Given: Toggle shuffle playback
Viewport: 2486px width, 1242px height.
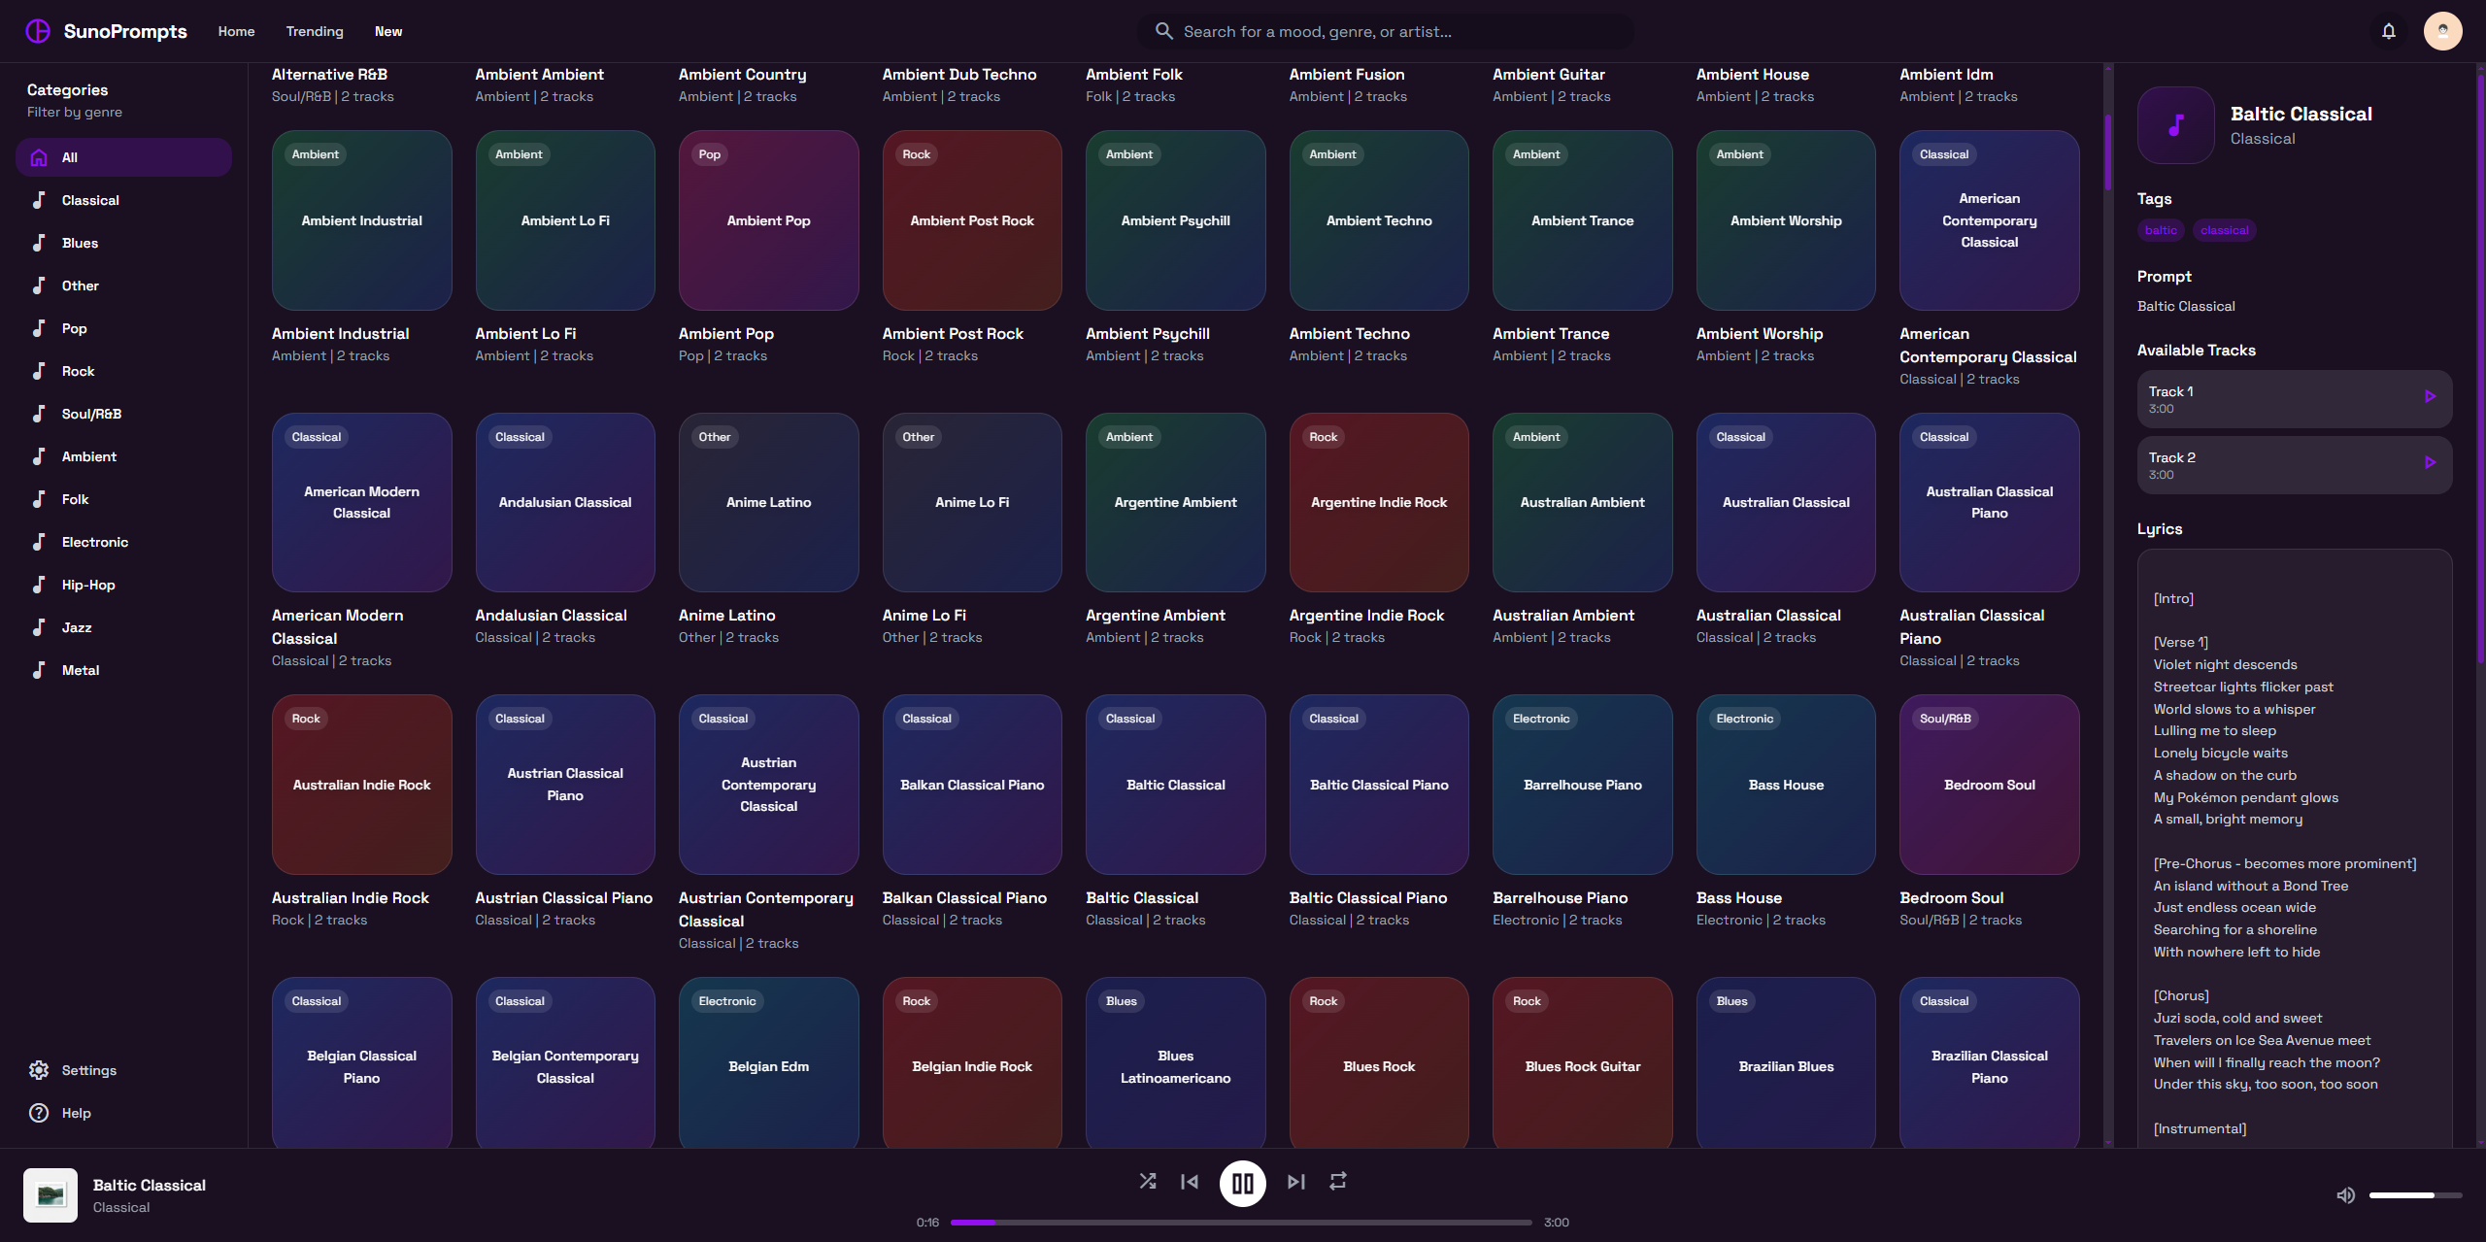Looking at the screenshot, I should [1148, 1182].
